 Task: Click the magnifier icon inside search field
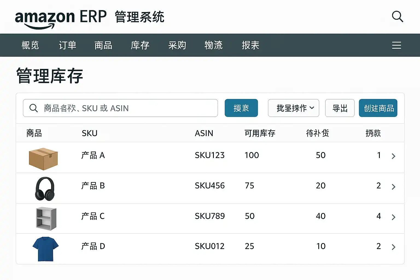tap(33, 108)
